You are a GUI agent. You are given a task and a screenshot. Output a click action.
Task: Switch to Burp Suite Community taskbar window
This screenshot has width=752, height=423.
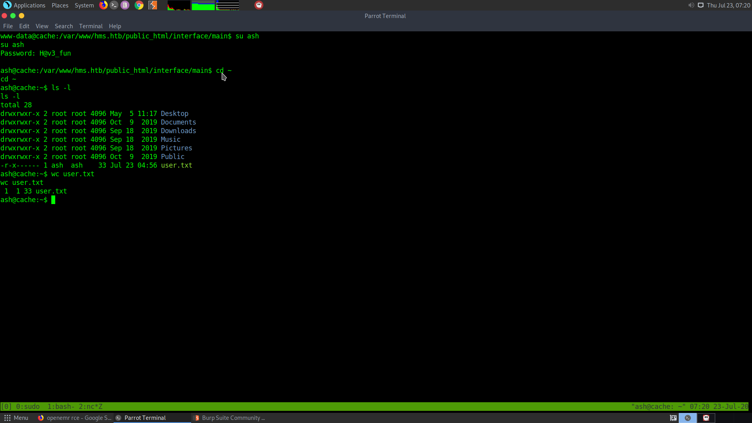tap(230, 418)
